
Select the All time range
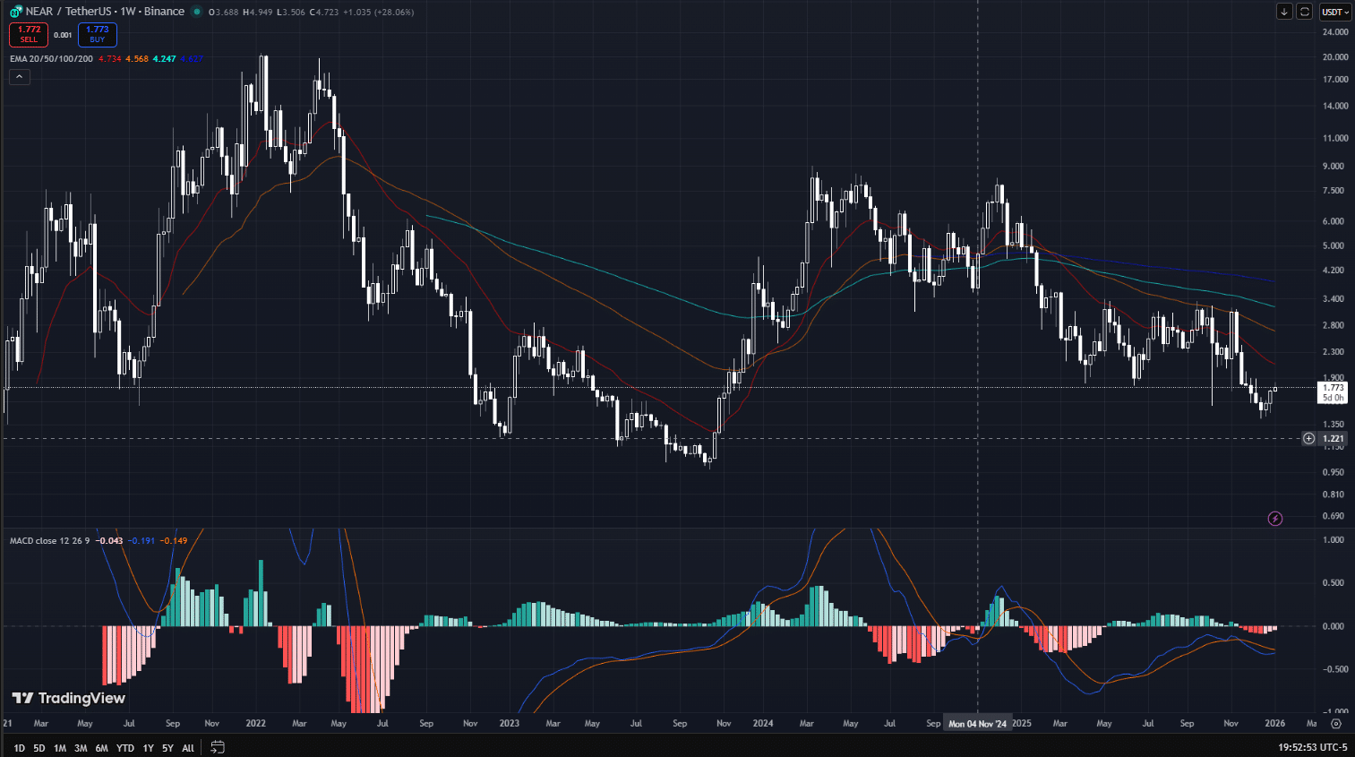point(187,746)
